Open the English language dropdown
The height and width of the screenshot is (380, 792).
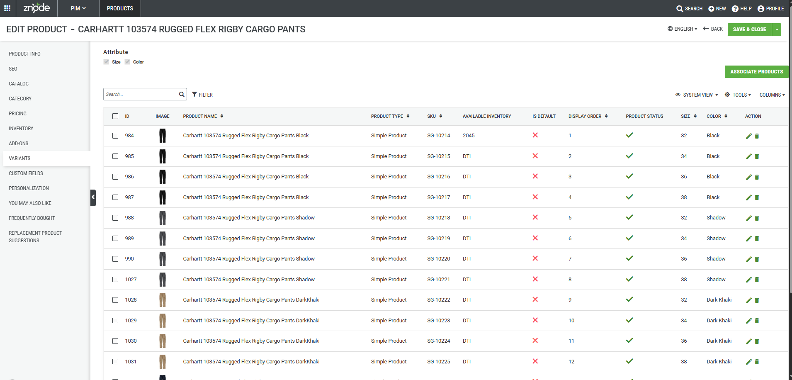(683, 29)
